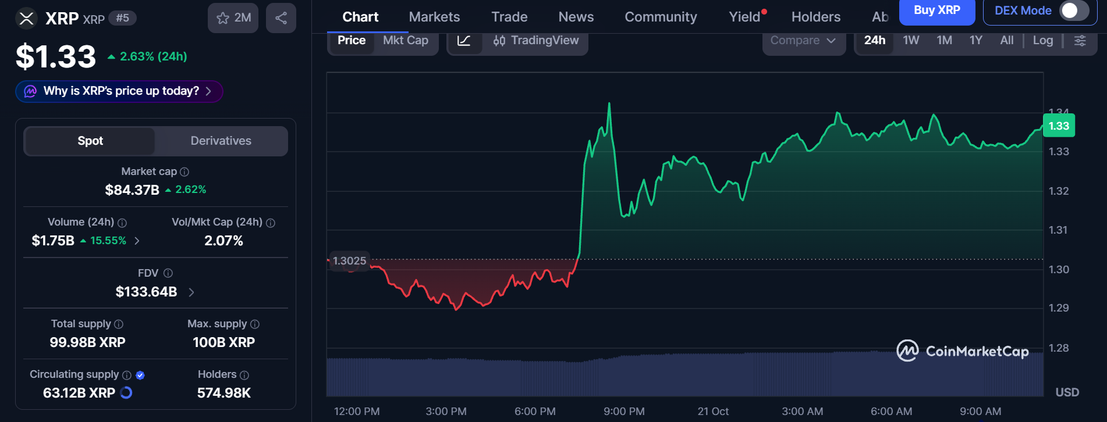The image size is (1107, 422).
Task: Select the Spot toggle
Action: tap(90, 141)
